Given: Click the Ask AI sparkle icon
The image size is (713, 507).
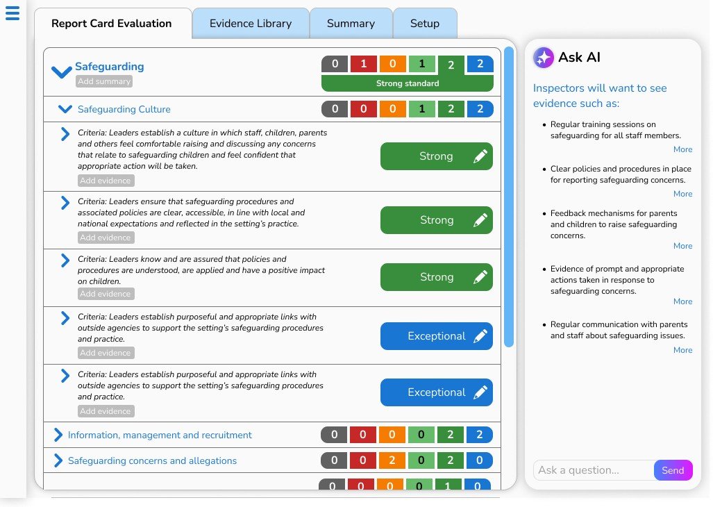Looking at the screenshot, I should (542, 58).
